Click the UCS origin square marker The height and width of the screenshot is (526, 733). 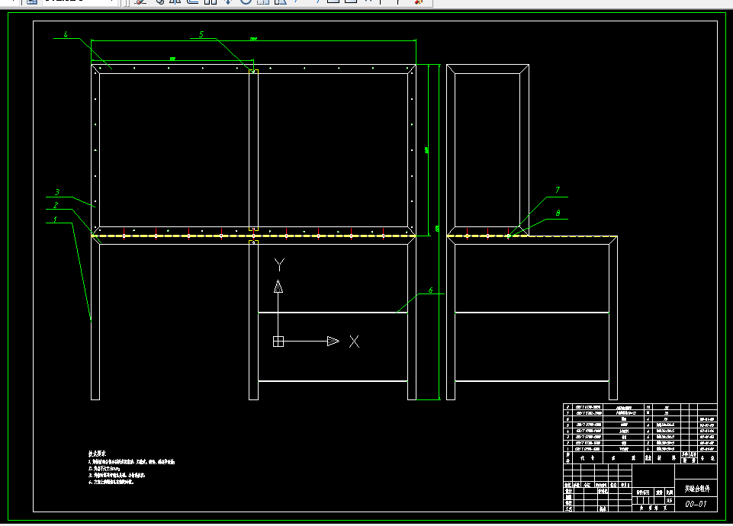[x=278, y=342]
